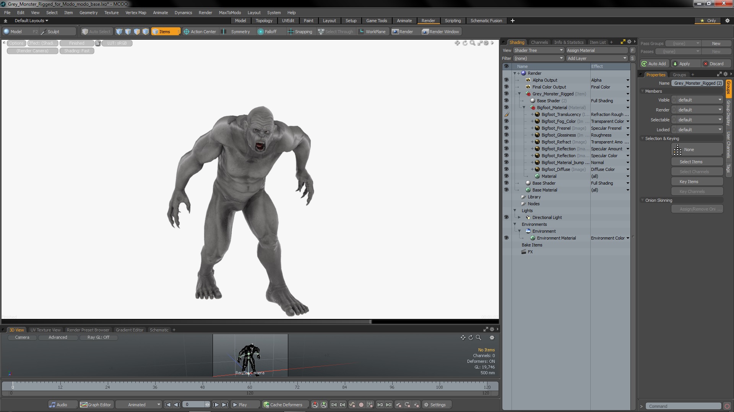Image resolution: width=734 pixels, height=412 pixels.
Task: Go to first frame
Action: 167,405
